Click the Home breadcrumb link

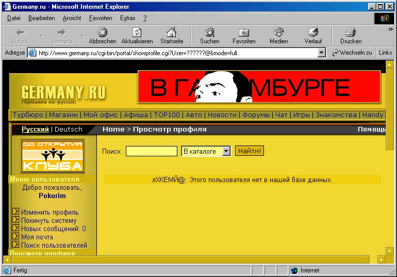[x=113, y=129]
